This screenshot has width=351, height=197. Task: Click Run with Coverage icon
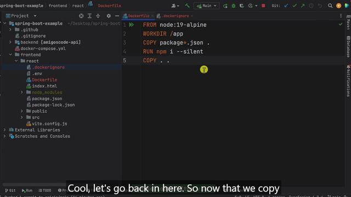(242, 6)
